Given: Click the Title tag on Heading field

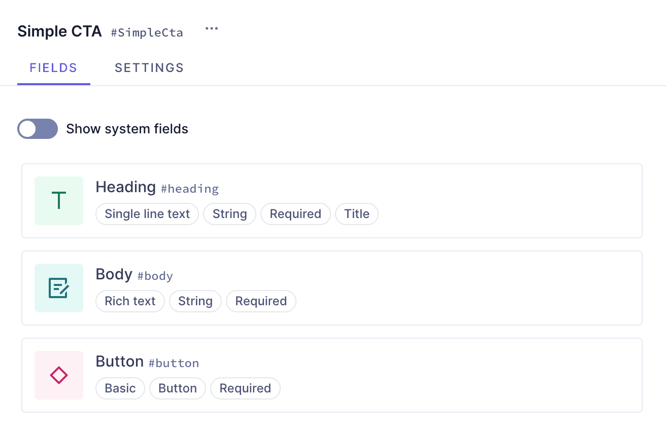Looking at the screenshot, I should tap(357, 214).
